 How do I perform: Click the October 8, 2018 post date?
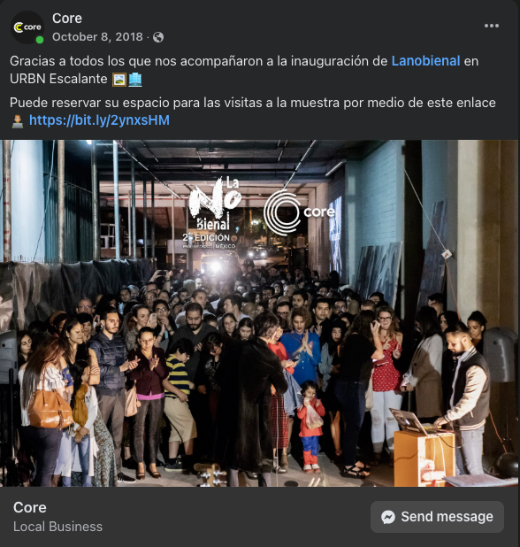coord(97,37)
